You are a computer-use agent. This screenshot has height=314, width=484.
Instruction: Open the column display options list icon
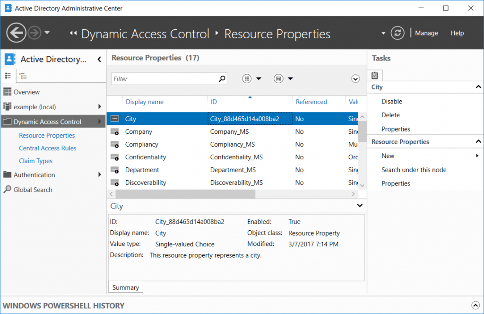coord(246,78)
